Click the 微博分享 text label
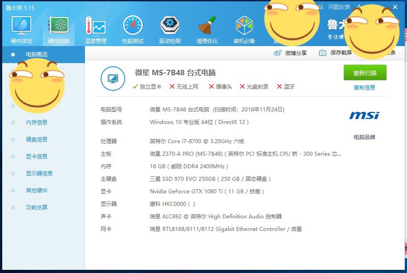407x273 pixels. [296, 53]
